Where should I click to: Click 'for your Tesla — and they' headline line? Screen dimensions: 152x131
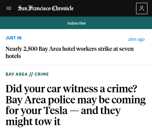[x=63, y=111]
